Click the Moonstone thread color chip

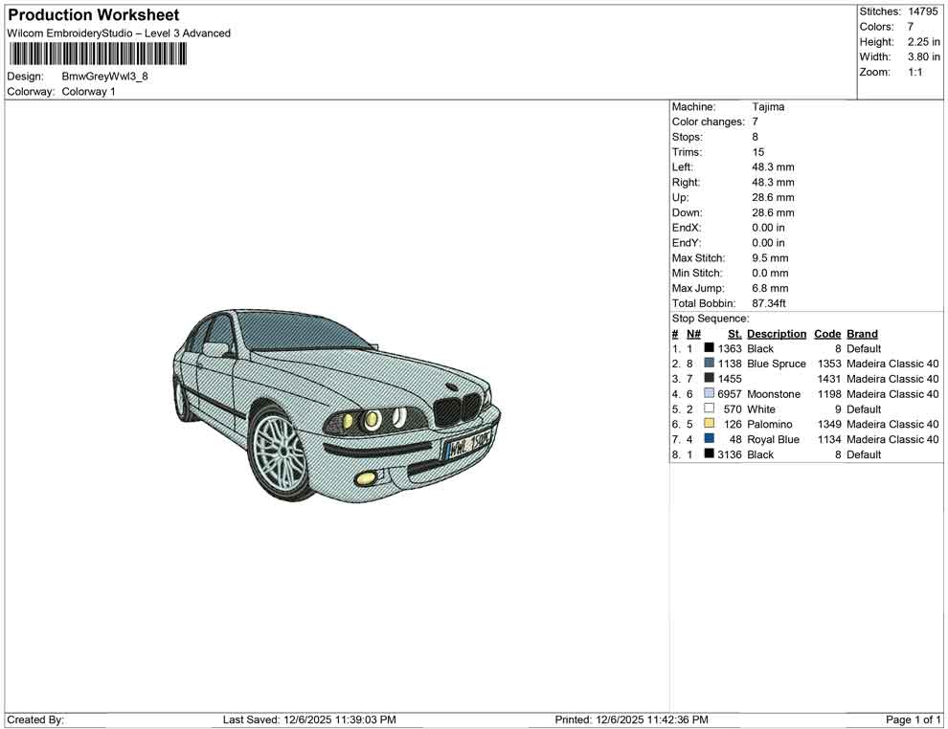click(709, 394)
